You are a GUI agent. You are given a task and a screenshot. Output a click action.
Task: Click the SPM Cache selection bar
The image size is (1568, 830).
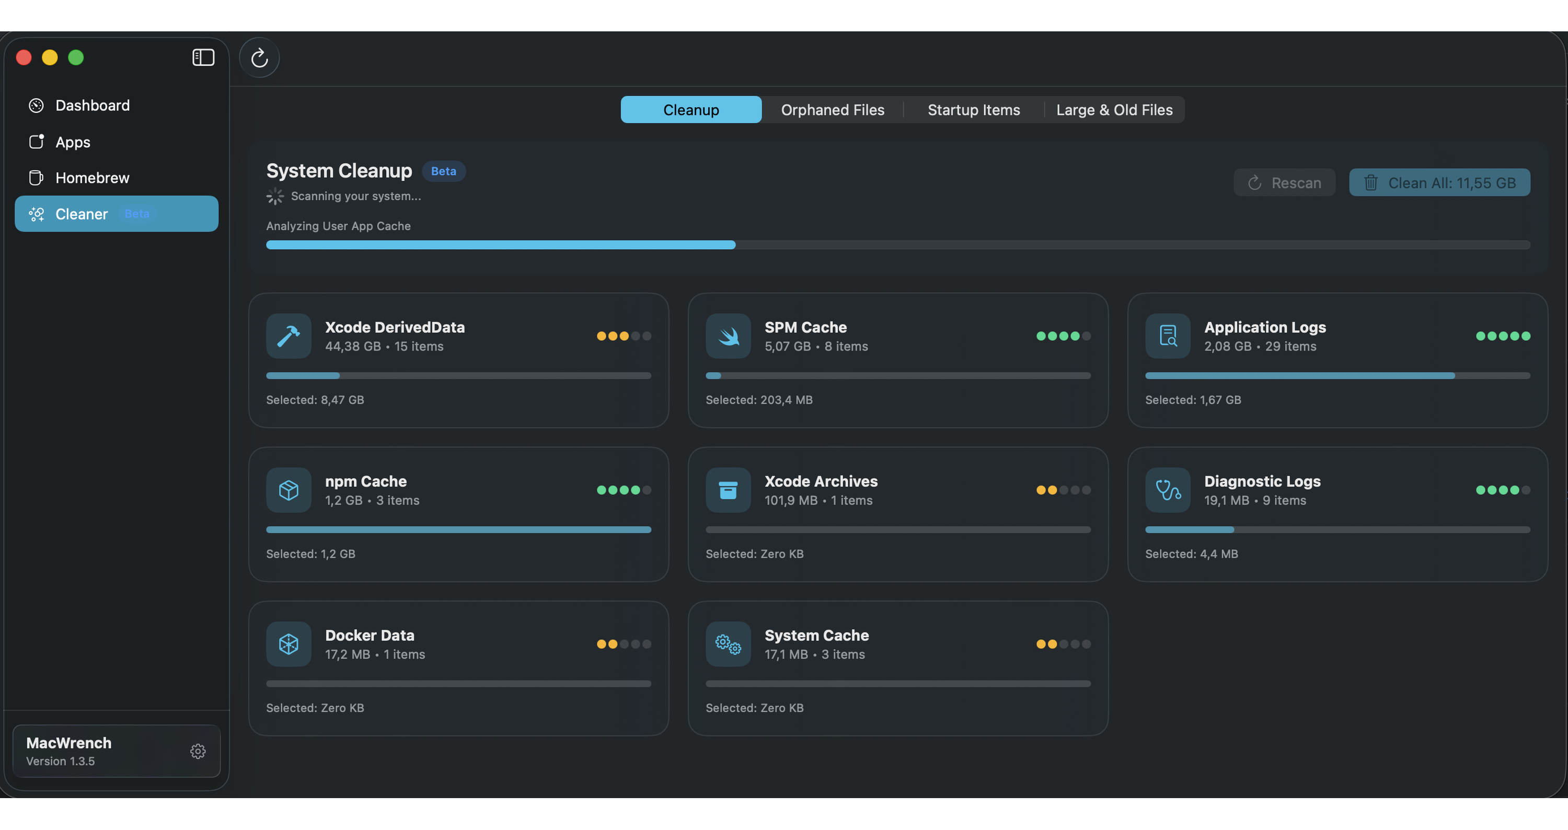[x=898, y=375]
